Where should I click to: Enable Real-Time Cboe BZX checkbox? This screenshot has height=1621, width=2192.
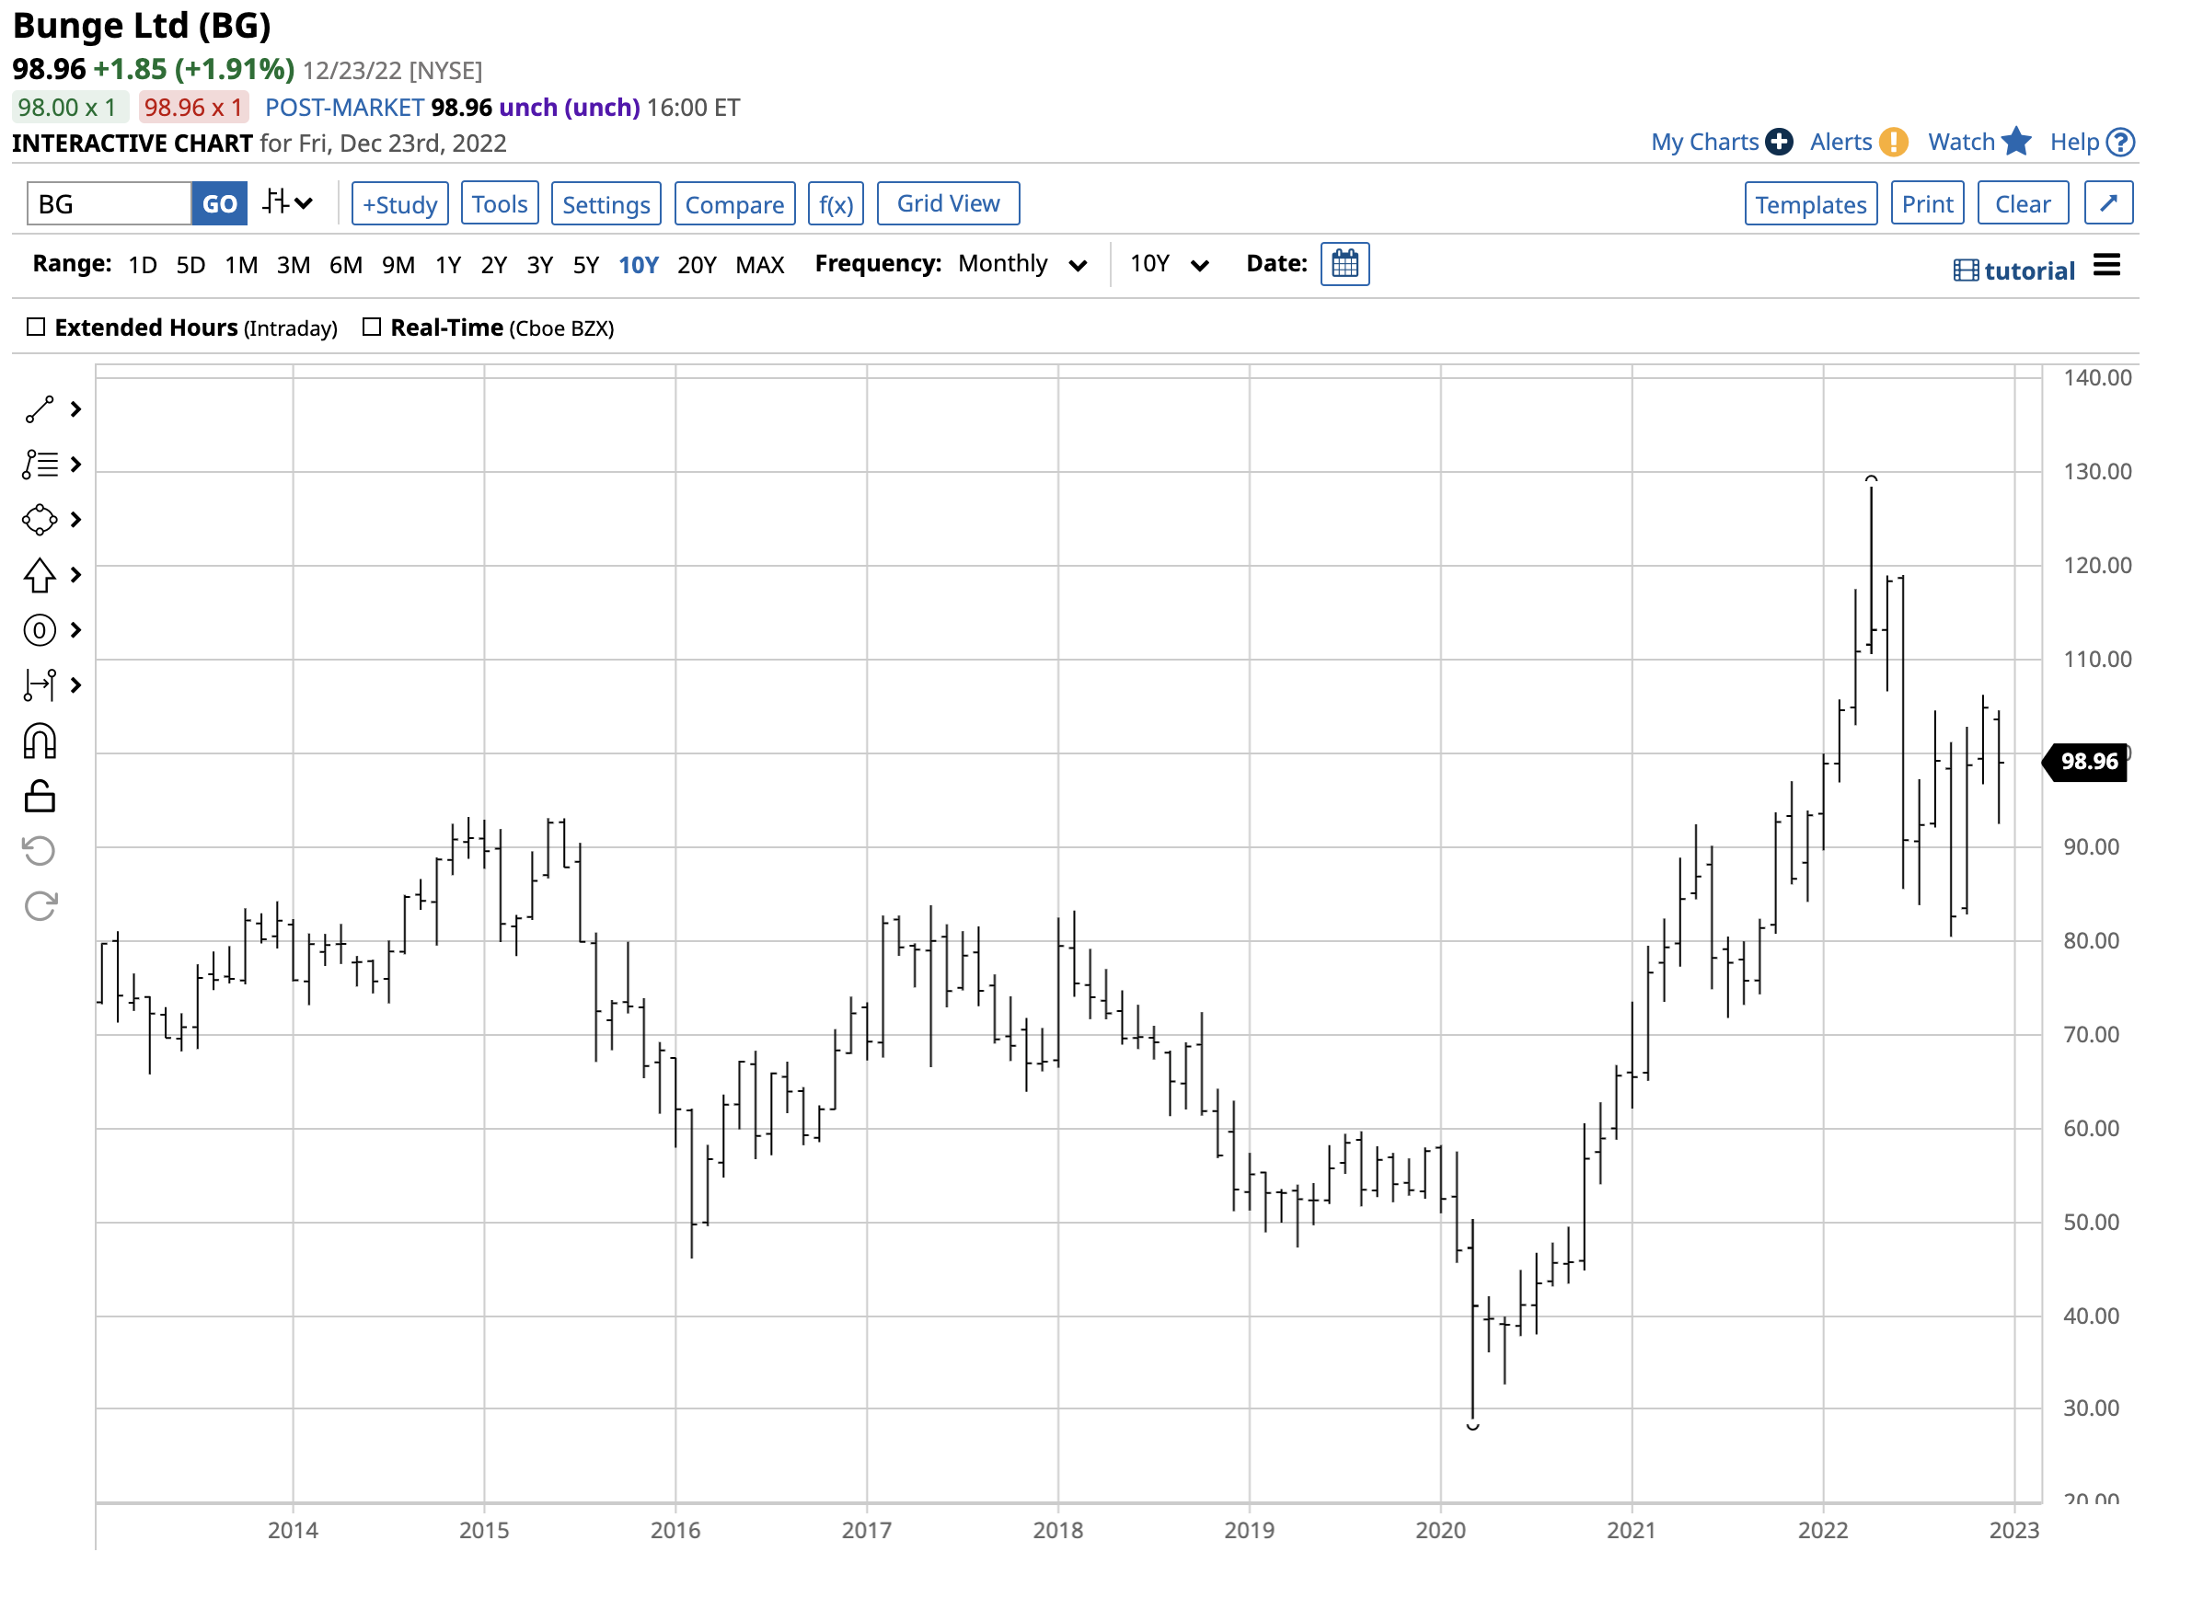[372, 328]
